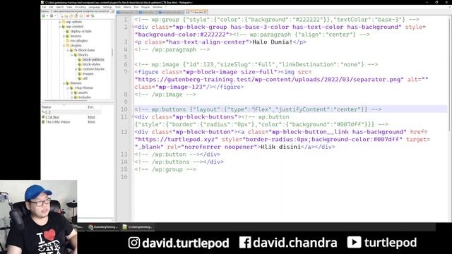Select the block-patterns folder
The height and width of the screenshot is (254, 452).
pyautogui.click(x=93, y=59)
